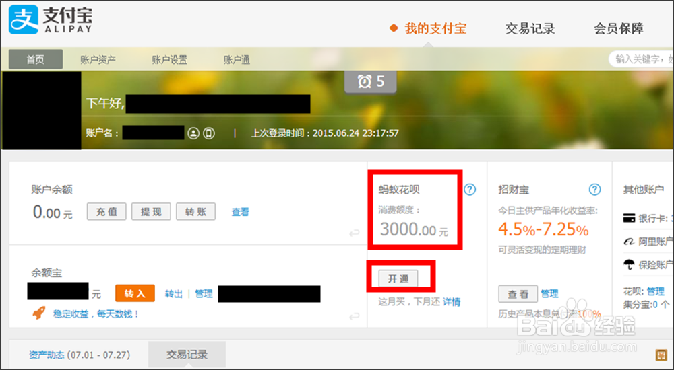The image size is (674, 370).
Task: Click the return arrow in 余额宝 panel
Action: pyautogui.click(x=355, y=316)
